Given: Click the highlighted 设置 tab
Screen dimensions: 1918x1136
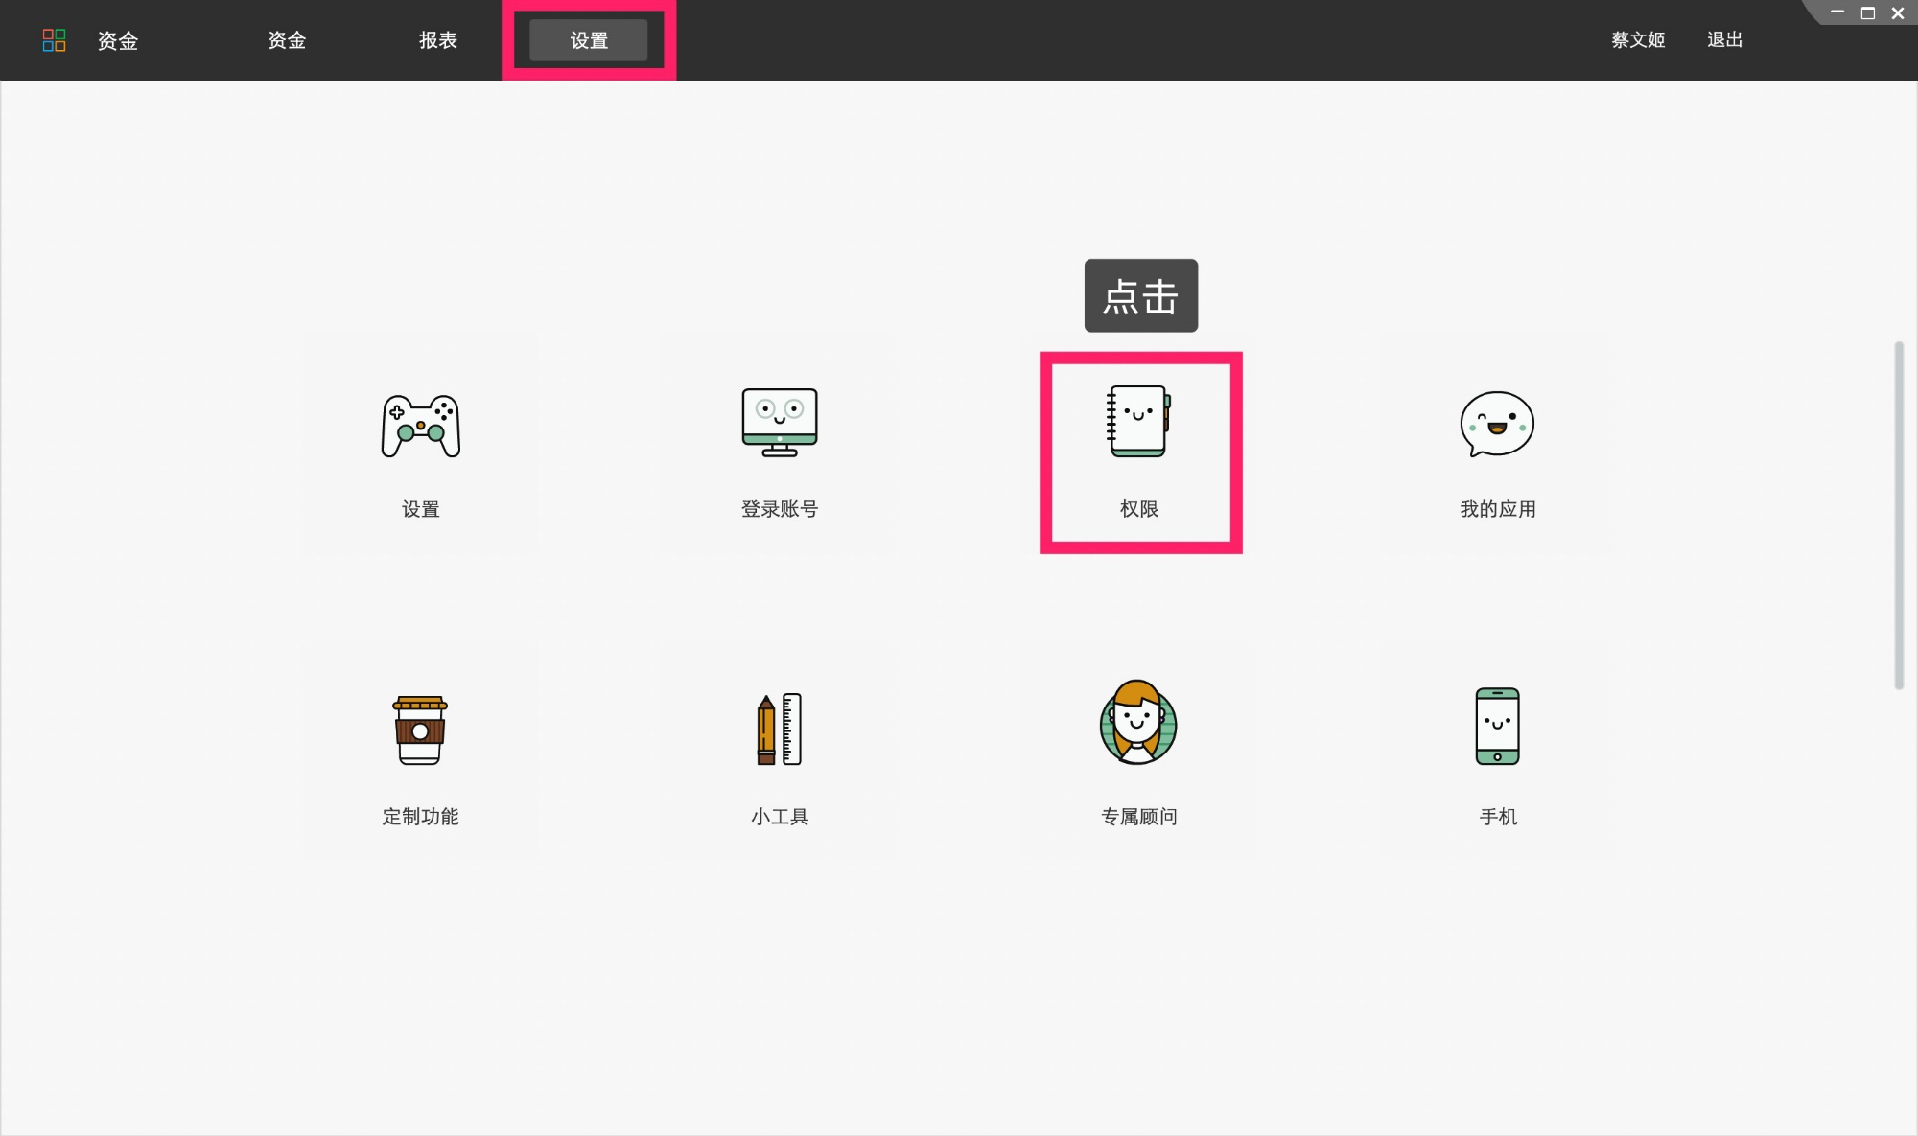Looking at the screenshot, I should tap(588, 40).
